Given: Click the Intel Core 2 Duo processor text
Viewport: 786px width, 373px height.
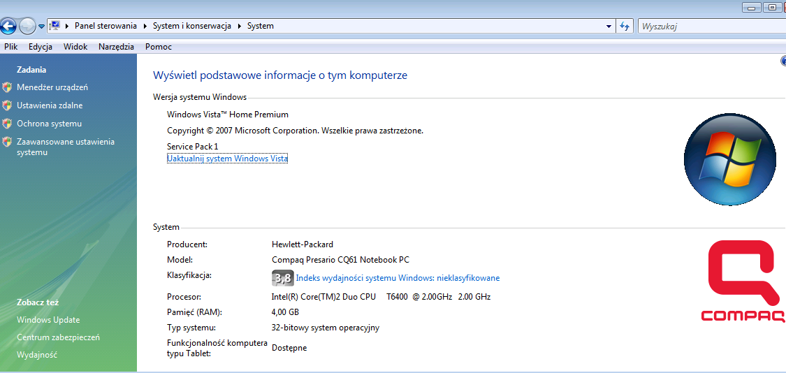Looking at the screenshot, I should [381, 297].
